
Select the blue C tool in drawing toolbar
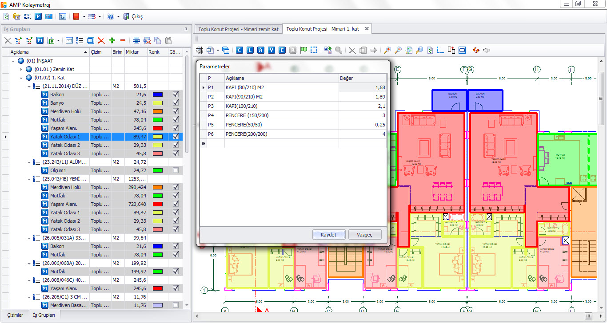coord(240,50)
